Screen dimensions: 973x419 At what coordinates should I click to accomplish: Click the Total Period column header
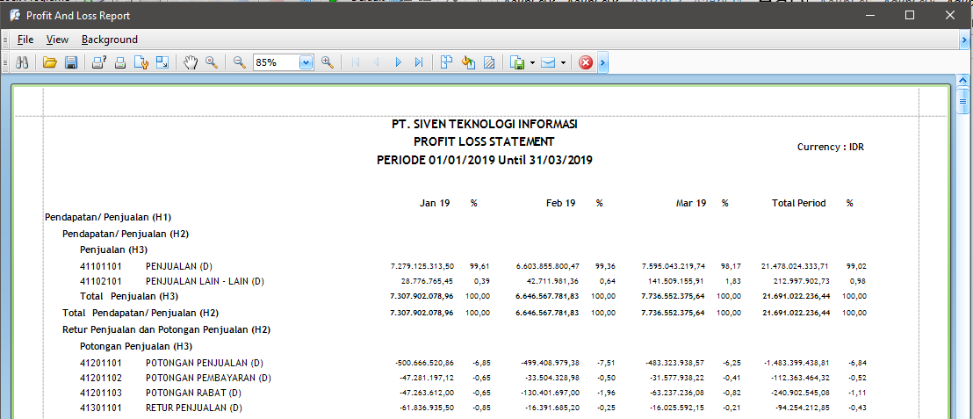click(x=798, y=203)
